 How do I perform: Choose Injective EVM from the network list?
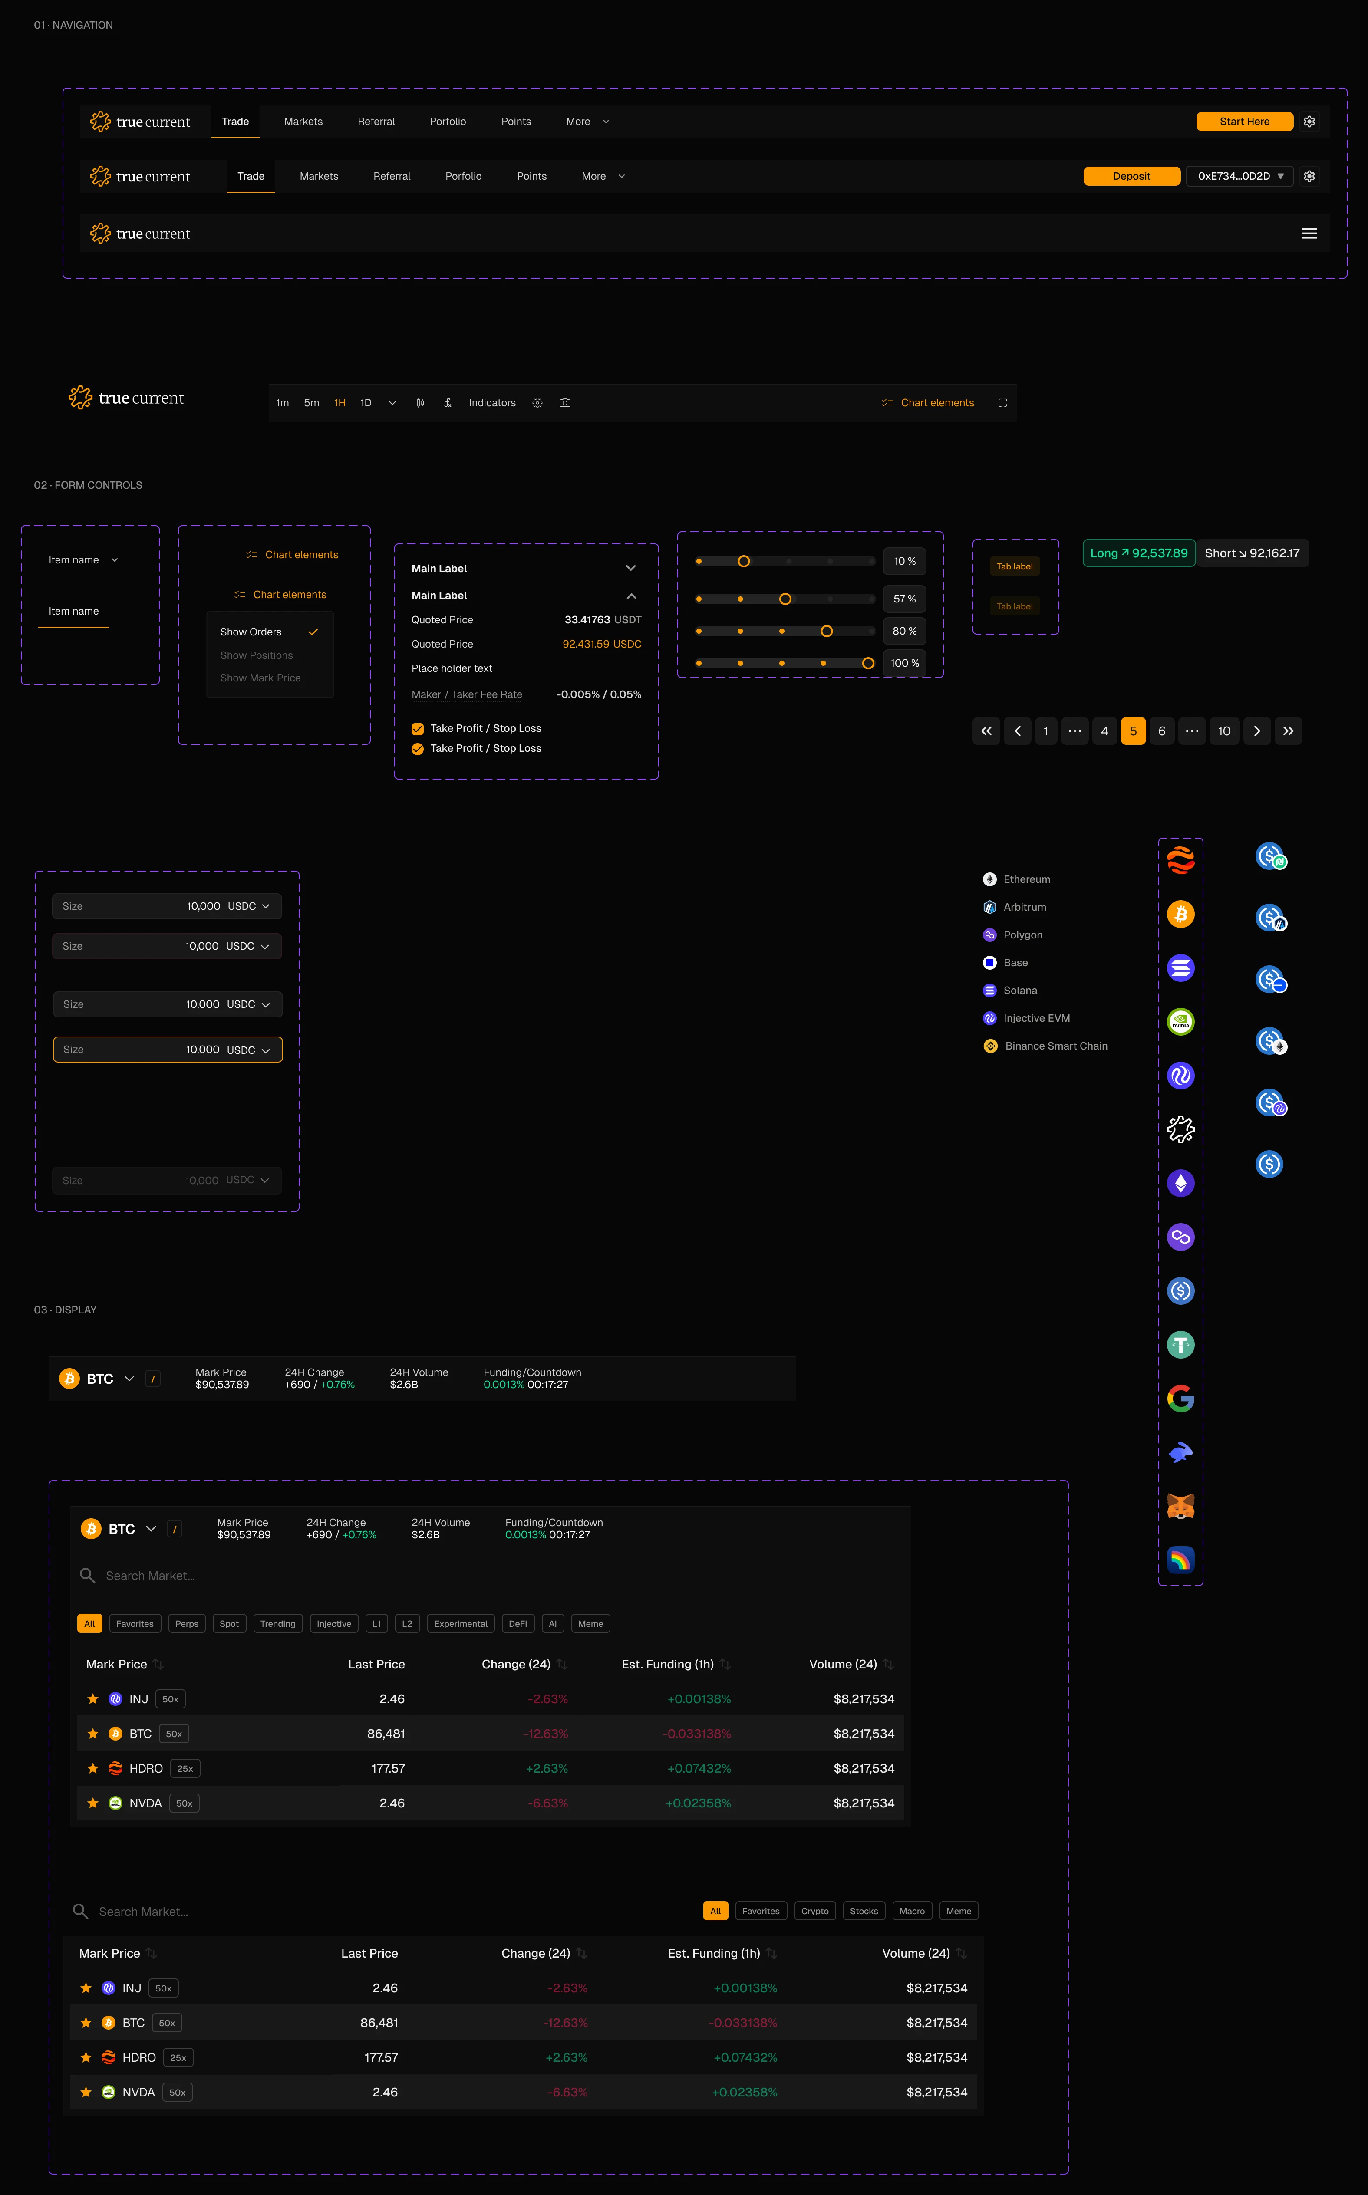[x=1027, y=1018]
